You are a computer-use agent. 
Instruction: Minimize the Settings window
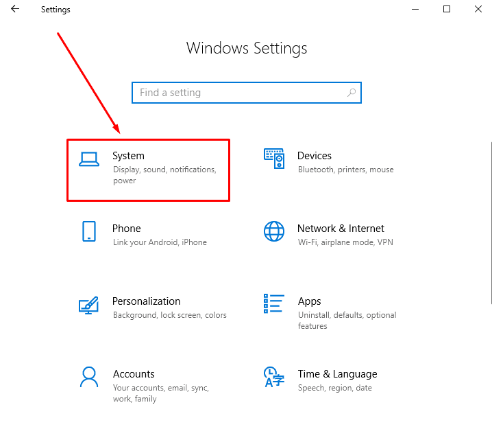(x=415, y=9)
